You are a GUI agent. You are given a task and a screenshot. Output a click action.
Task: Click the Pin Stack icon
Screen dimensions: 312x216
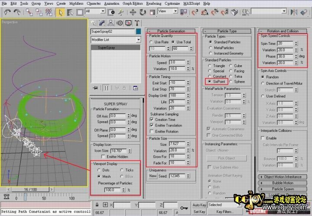(95, 88)
